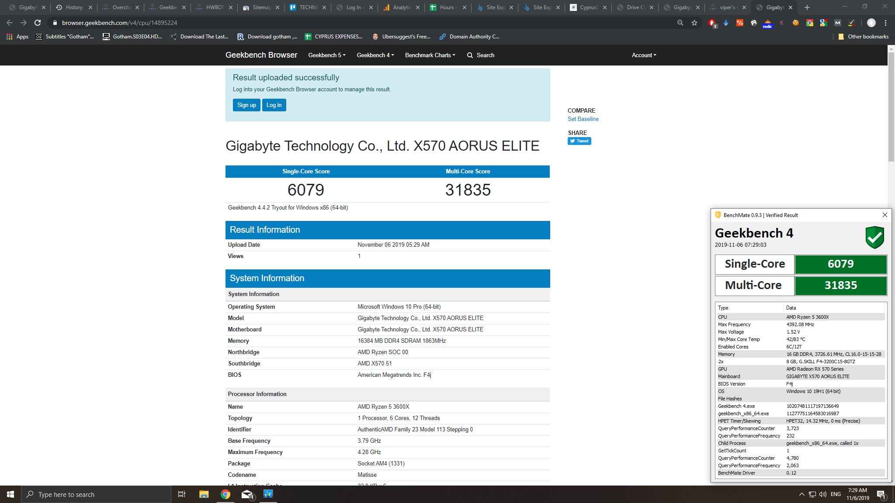
Task: Click the taskbar clock showing 7:29 AM
Action: pyautogui.click(x=857, y=494)
